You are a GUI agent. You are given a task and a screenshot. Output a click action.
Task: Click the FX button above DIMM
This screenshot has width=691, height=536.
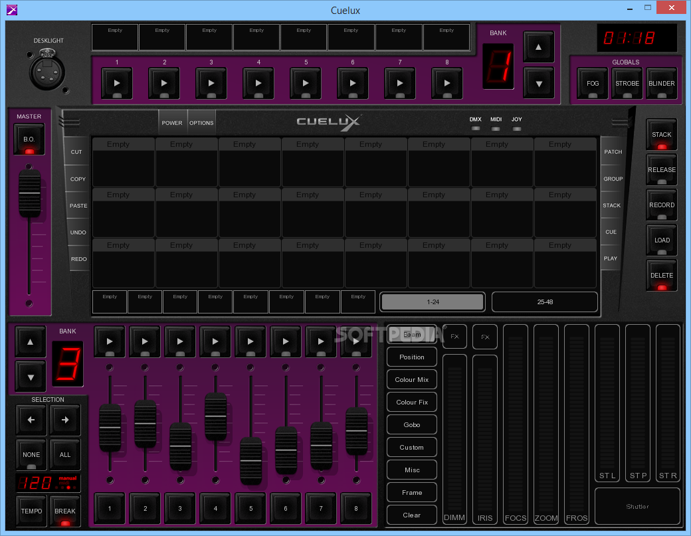pos(454,337)
